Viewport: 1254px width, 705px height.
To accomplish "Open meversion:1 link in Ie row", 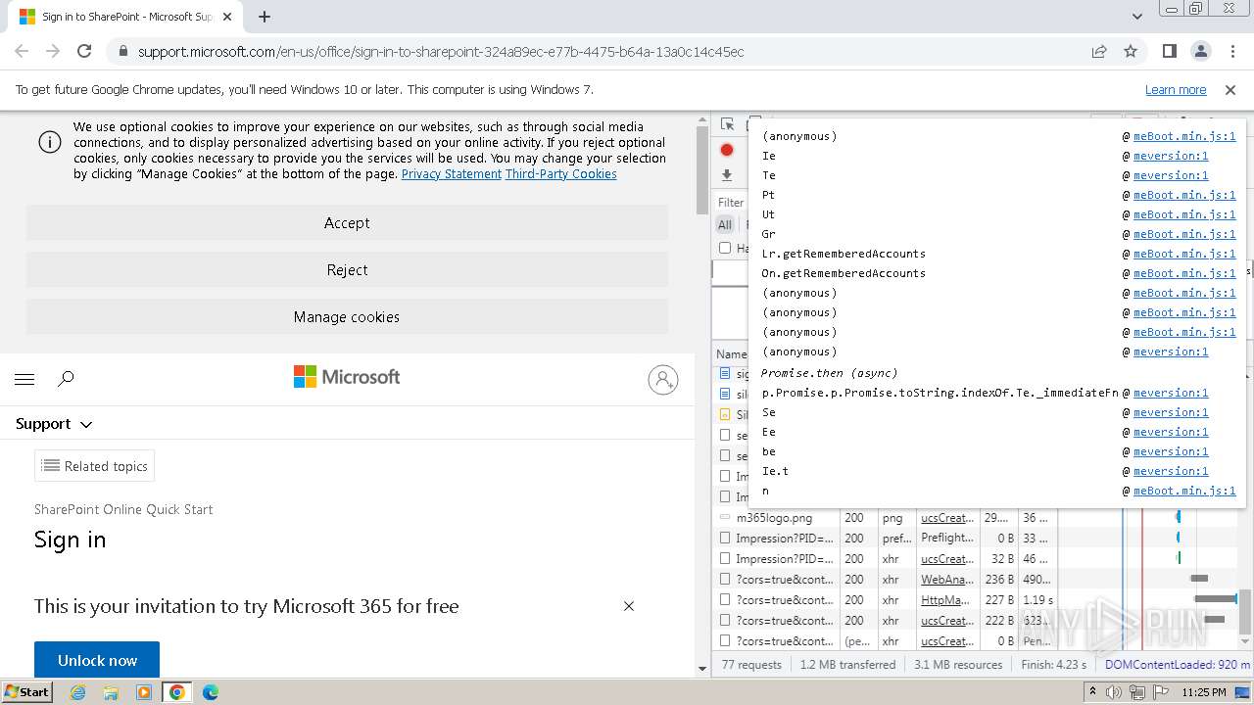I will coord(1171,156).
